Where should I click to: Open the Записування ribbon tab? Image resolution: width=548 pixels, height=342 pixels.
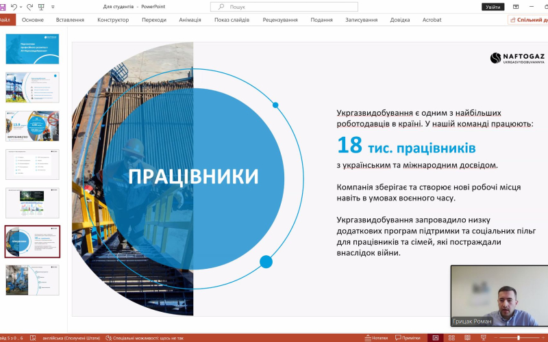click(362, 20)
